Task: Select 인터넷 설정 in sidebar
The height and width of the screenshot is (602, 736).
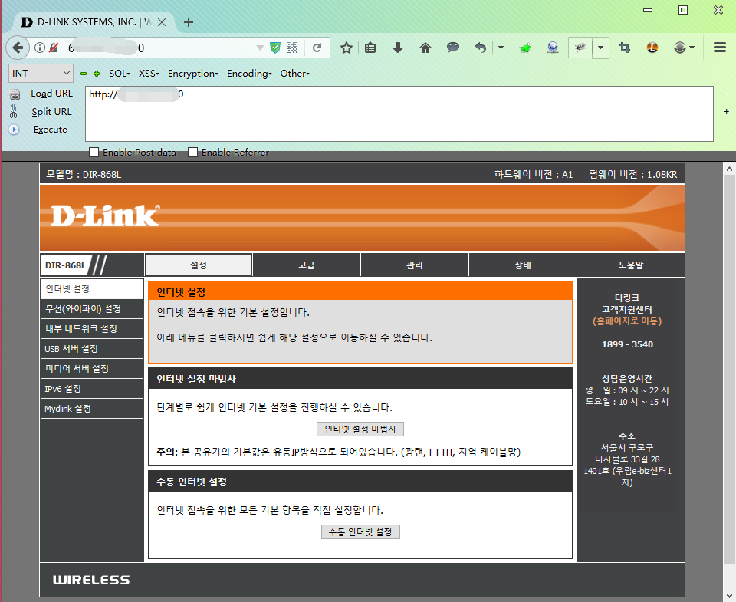Action: [92, 289]
